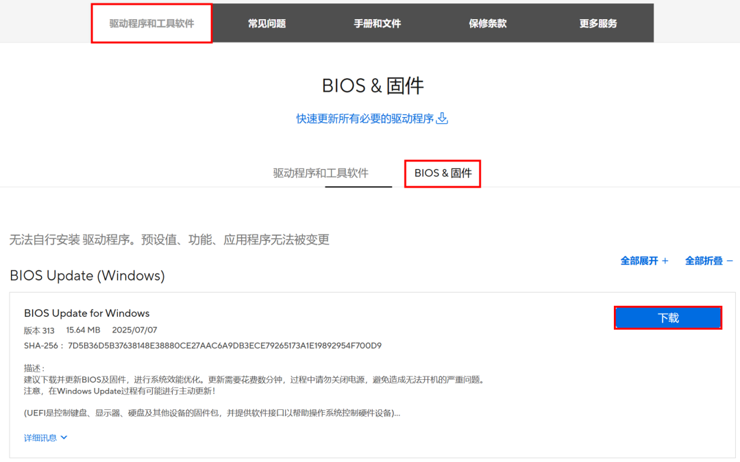The image size is (740, 462).
Task: Click the download icon beside the quick-update link
Action: tap(443, 118)
